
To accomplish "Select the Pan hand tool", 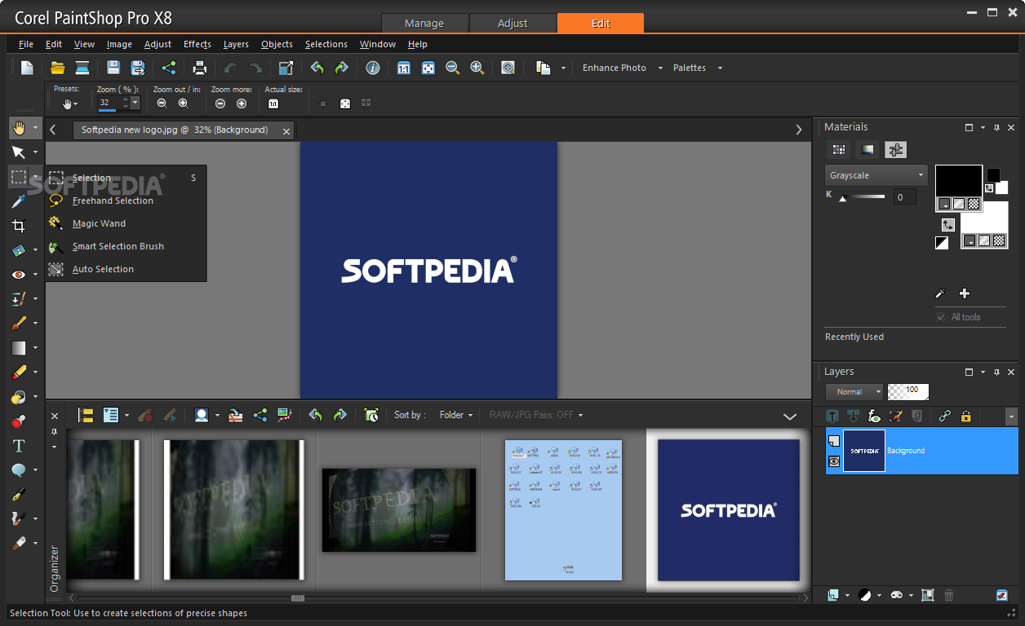I will pos(19,128).
